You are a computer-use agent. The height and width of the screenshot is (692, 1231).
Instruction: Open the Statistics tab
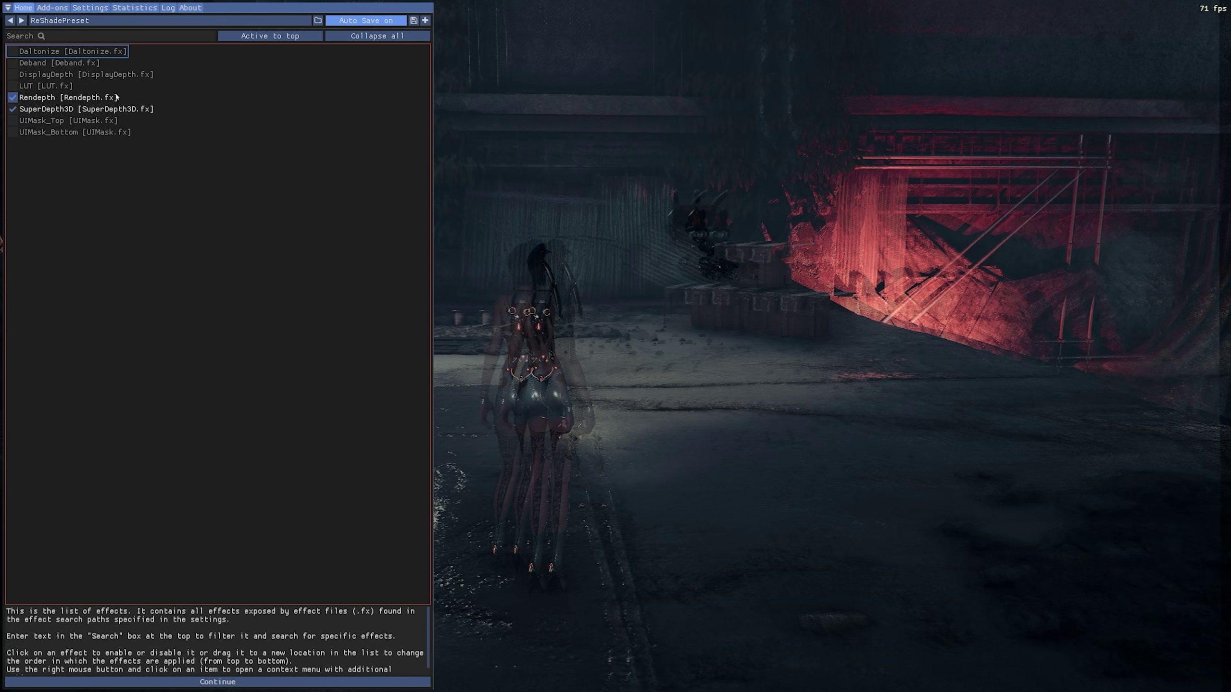135,8
